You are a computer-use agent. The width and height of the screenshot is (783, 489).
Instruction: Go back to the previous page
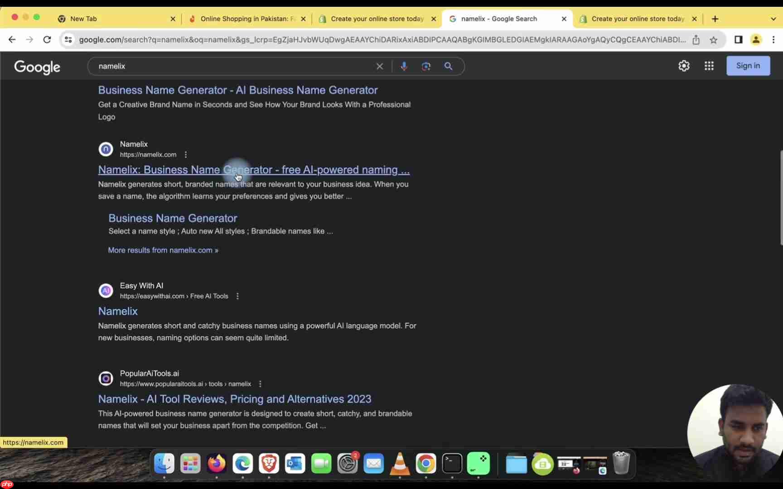coord(12,40)
